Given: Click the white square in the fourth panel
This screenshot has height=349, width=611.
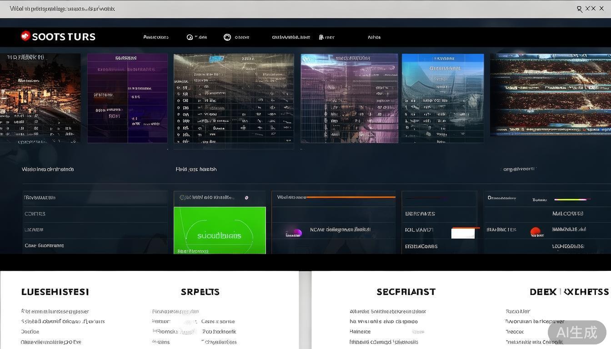Looking at the screenshot, I should [463, 234].
